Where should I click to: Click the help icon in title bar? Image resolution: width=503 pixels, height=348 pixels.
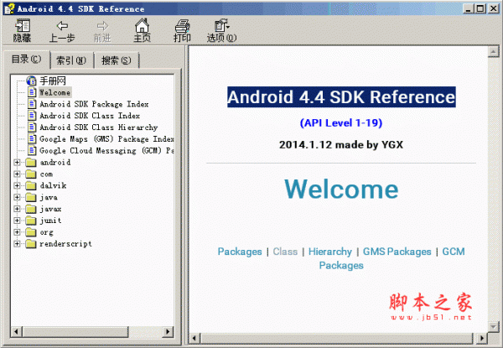(x=9, y=8)
